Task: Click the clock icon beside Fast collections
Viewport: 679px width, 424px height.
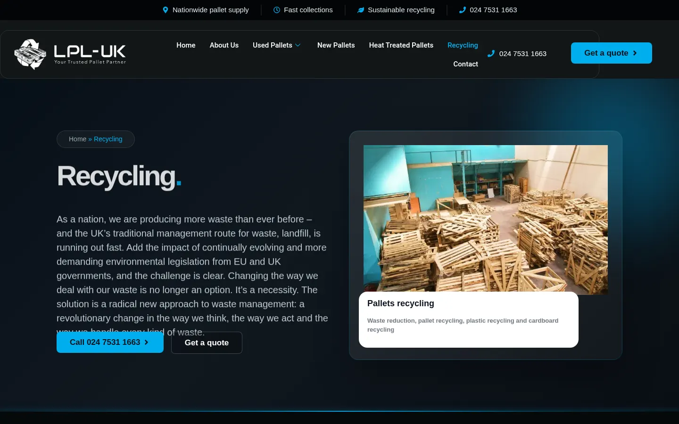Action: coord(277,10)
